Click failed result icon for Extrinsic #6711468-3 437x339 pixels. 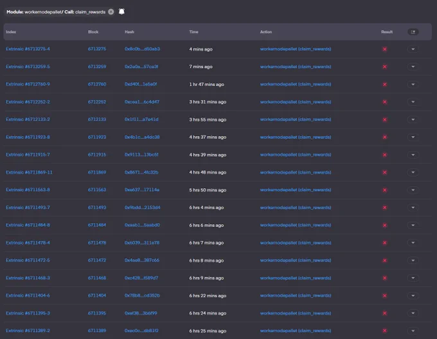(384, 278)
